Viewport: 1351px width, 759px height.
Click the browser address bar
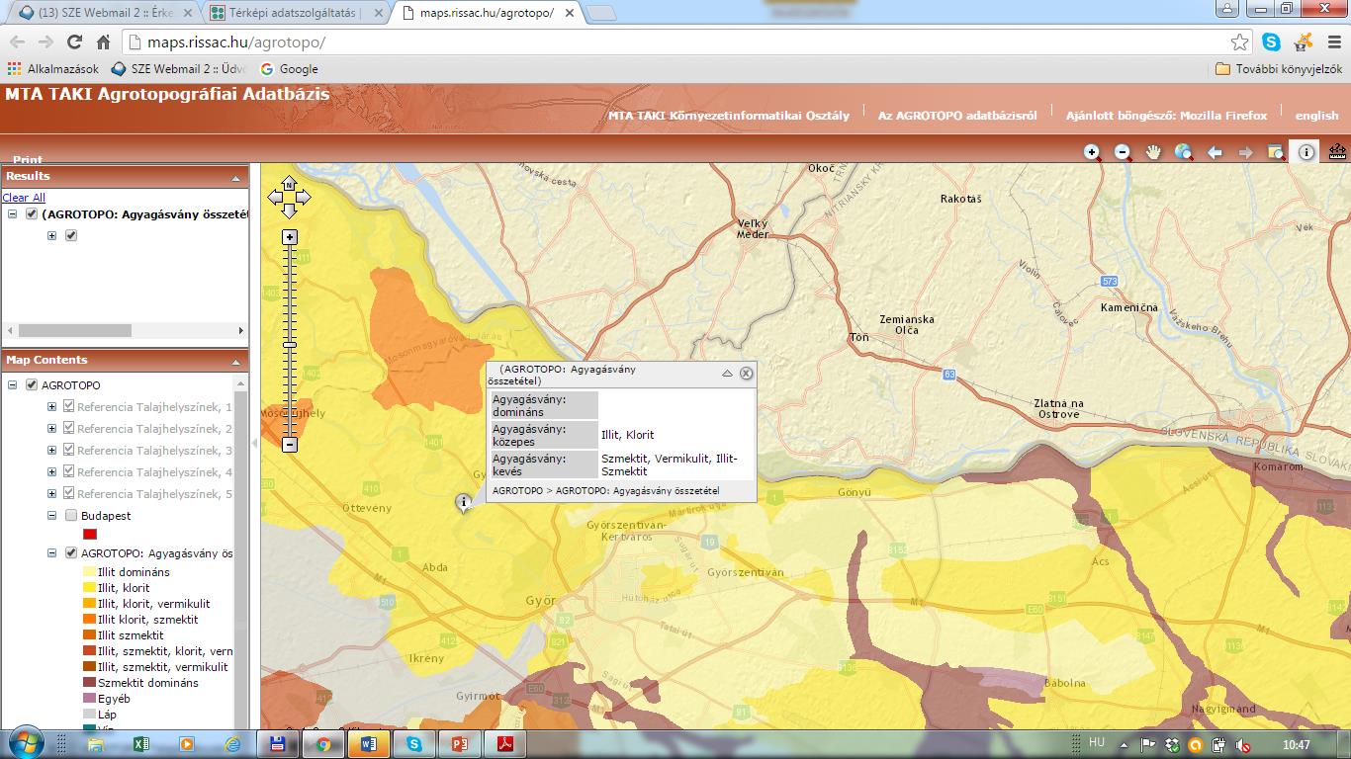pos(682,42)
